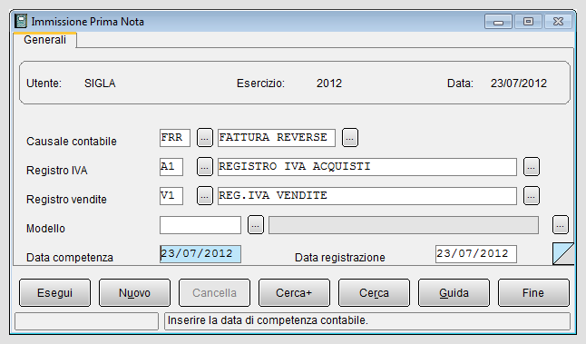Screen dimensions: 586x344
Task: Click the application icon in title bar
Action: click(x=21, y=21)
